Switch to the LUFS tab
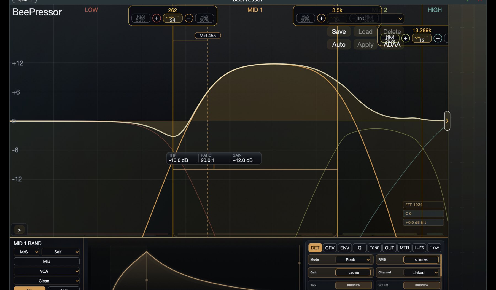The height and width of the screenshot is (290, 496). (x=419, y=248)
